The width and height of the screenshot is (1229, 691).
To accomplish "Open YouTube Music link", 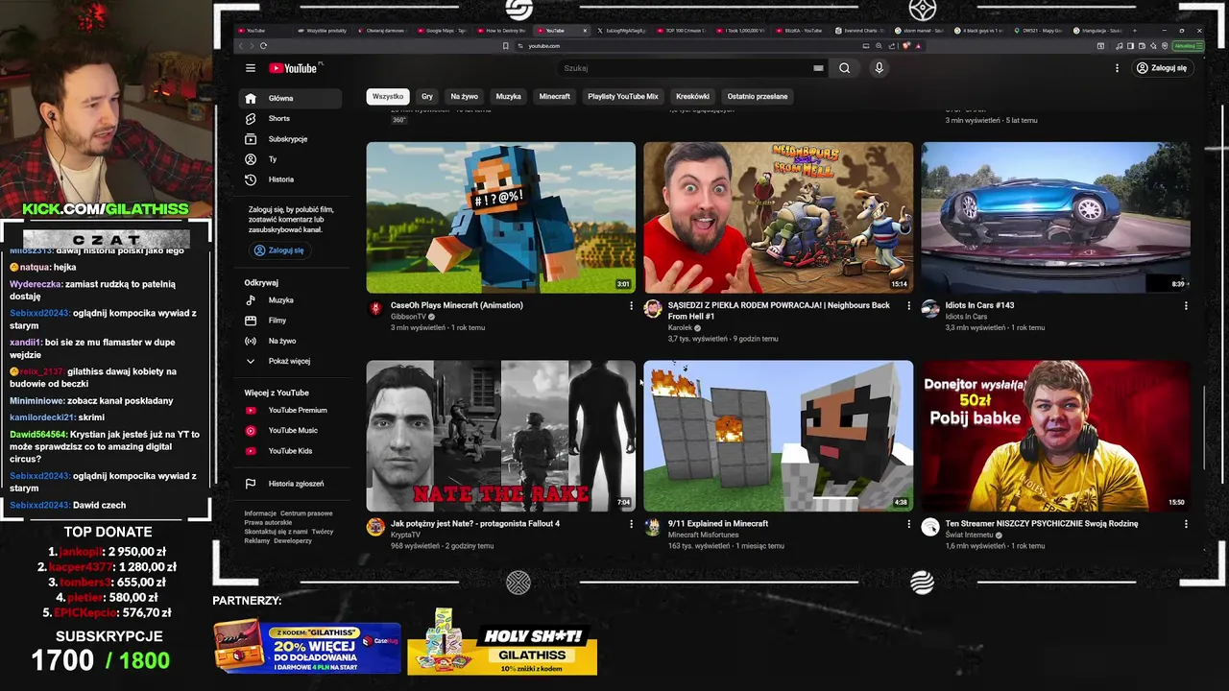I will click(290, 430).
